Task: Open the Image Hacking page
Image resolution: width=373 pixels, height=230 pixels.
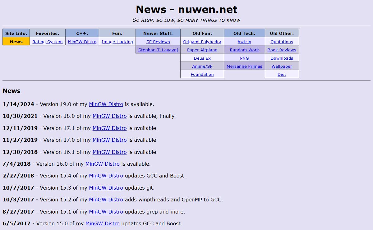Action: [117, 42]
